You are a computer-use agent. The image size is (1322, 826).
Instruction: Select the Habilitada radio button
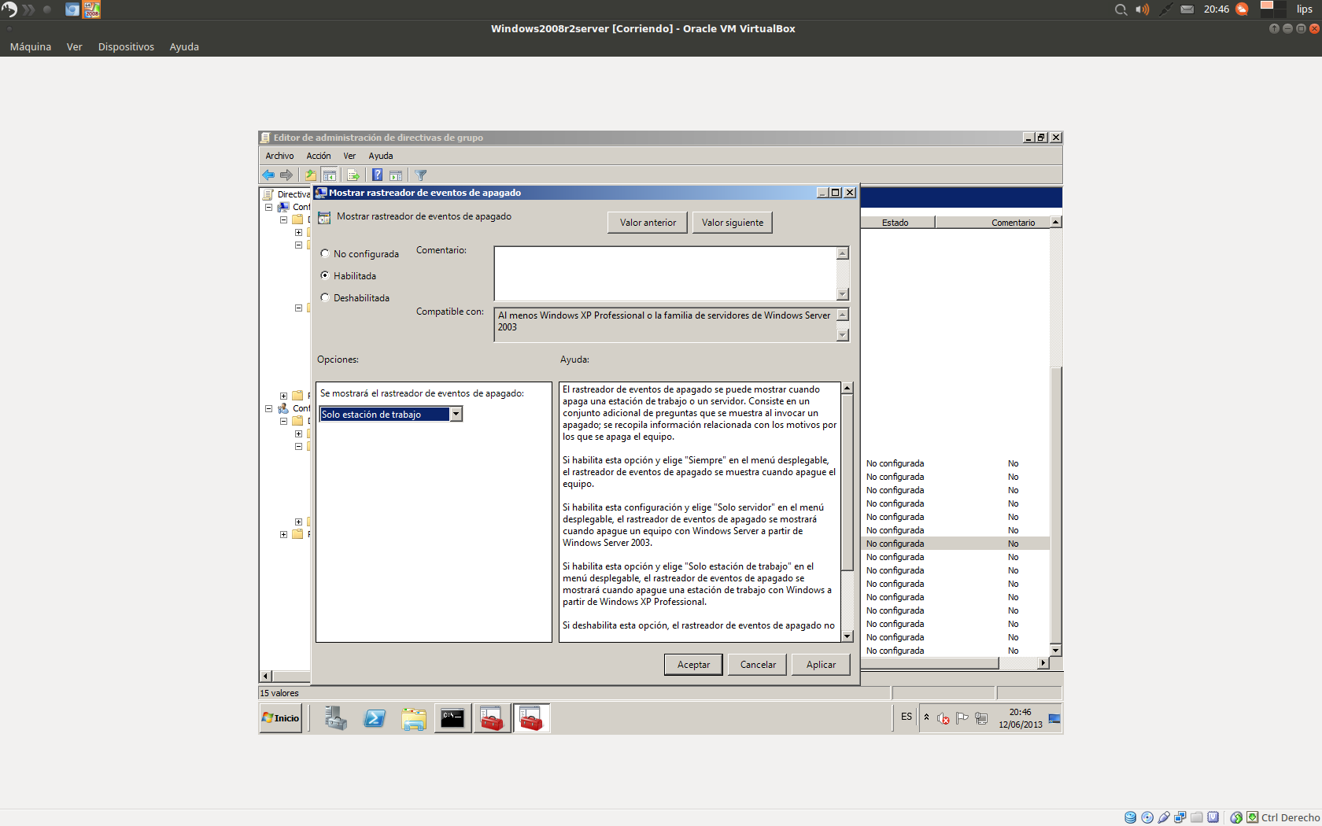coord(325,275)
